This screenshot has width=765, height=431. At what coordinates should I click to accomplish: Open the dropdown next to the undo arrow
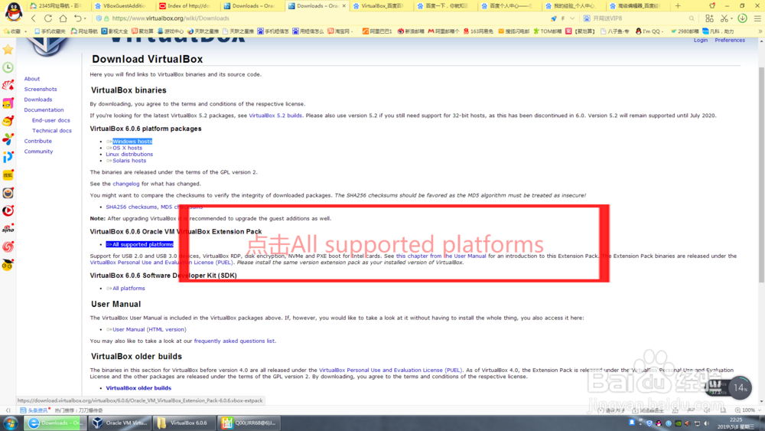[86, 19]
